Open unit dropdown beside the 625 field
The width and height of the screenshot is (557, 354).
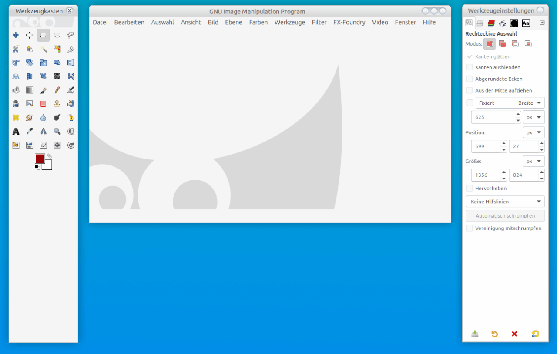click(x=534, y=117)
